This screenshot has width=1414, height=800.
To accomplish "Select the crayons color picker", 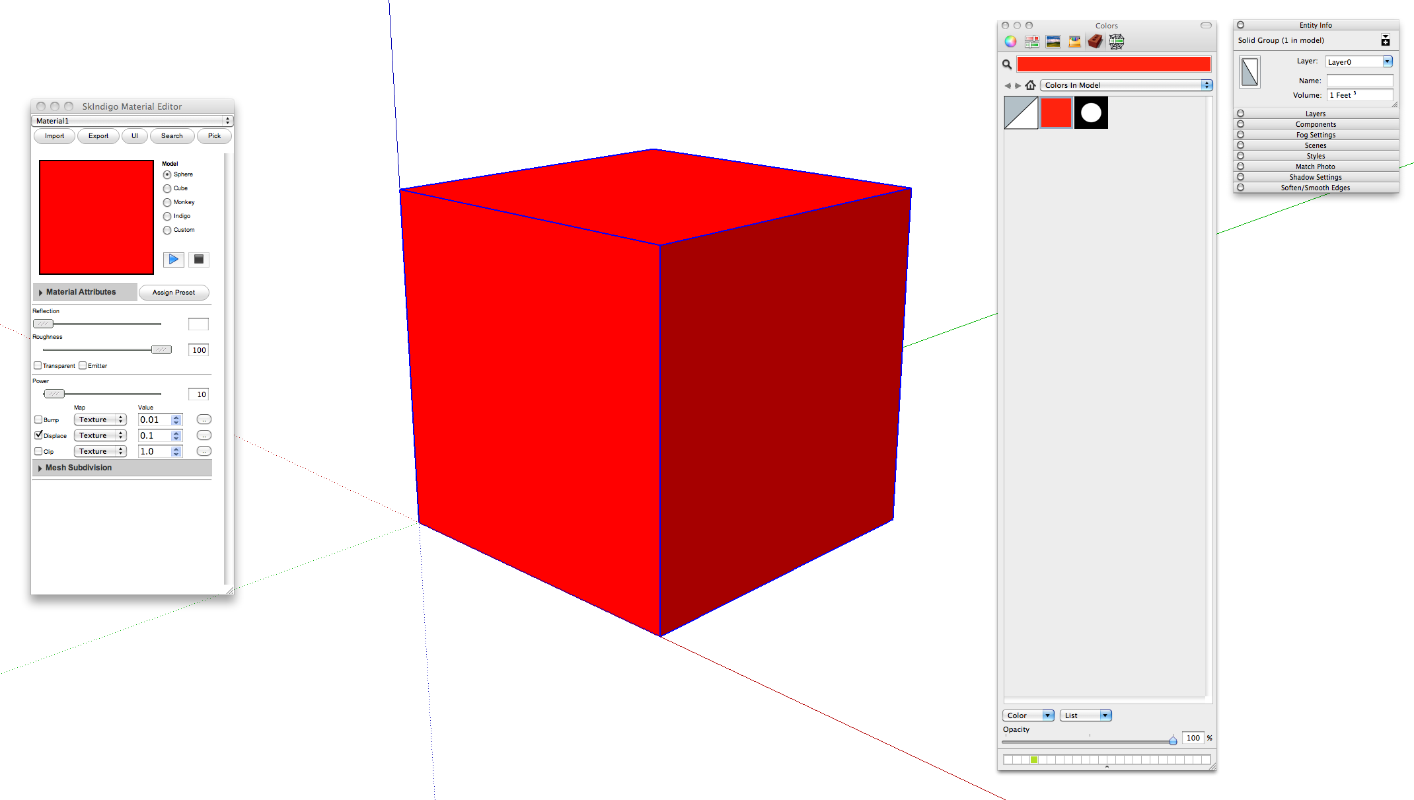I will click(x=1074, y=42).
